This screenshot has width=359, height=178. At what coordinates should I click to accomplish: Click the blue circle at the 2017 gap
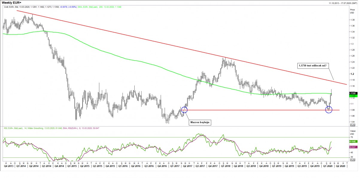pos(184,110)
